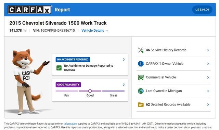Open CARFAX 1-Owner Vehicle details
The width and height of the screenshot is (219, 130).
pyautogui.click(x=173, y=64)
